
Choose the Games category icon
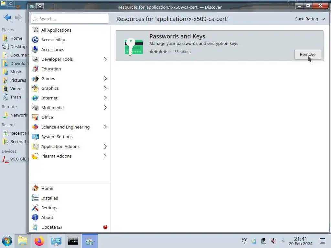(x=35, y=79)
